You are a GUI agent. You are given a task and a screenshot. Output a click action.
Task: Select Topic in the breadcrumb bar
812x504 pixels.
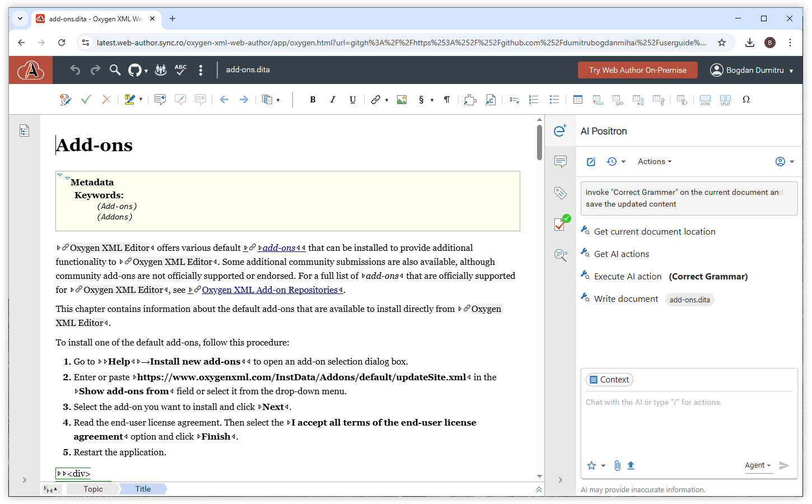pyautogui.click(x=93, y=489)
